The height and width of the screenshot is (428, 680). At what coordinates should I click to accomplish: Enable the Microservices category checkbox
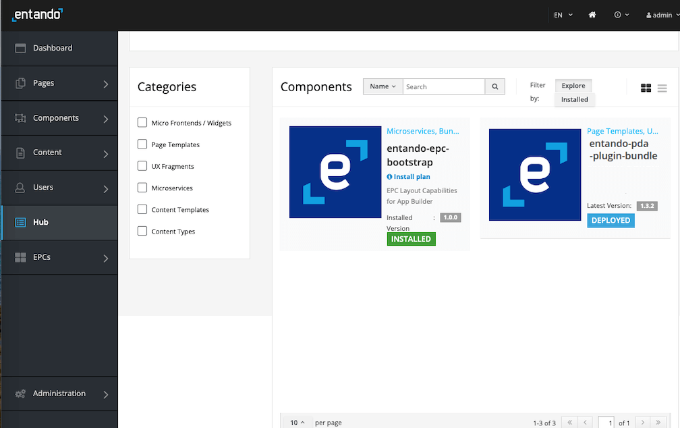coord(142,188)
